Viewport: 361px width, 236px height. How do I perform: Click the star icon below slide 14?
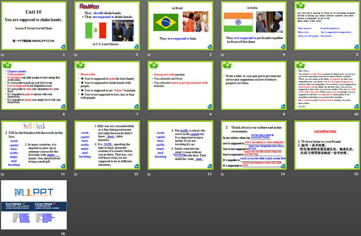(224, 174)
